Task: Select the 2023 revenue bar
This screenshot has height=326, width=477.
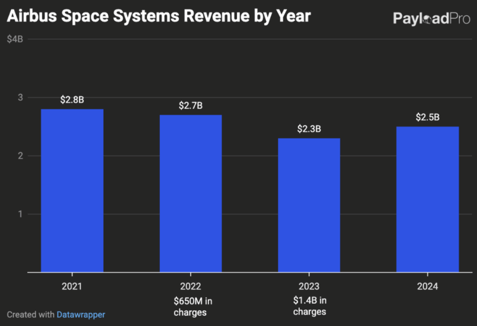Action: coord(309,205)
